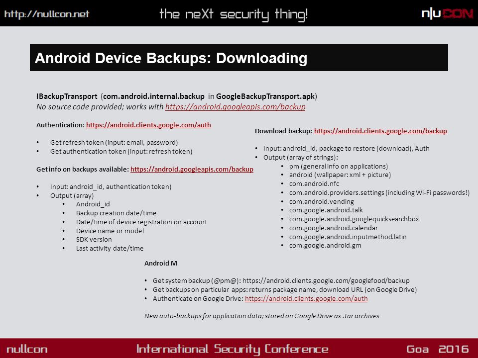Image resolution: width=478 pixels, height=358 pixels.
Task: Open the Google Drive authentication auth link
Action: (306, 298)
